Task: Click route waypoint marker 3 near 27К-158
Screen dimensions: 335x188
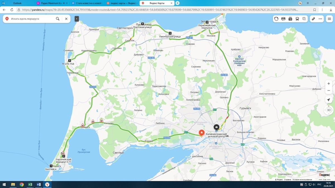Action: 70,60
